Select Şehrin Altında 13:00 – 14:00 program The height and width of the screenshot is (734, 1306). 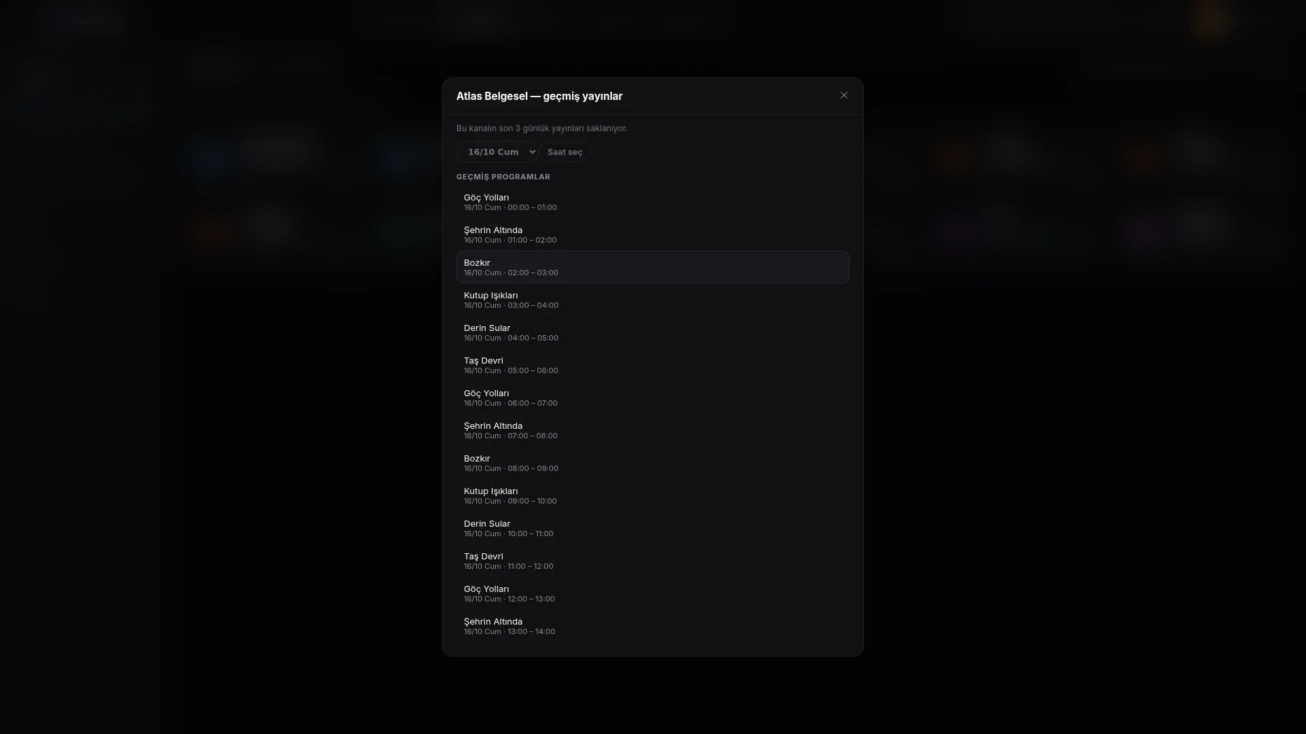click(x=653, y=626)
